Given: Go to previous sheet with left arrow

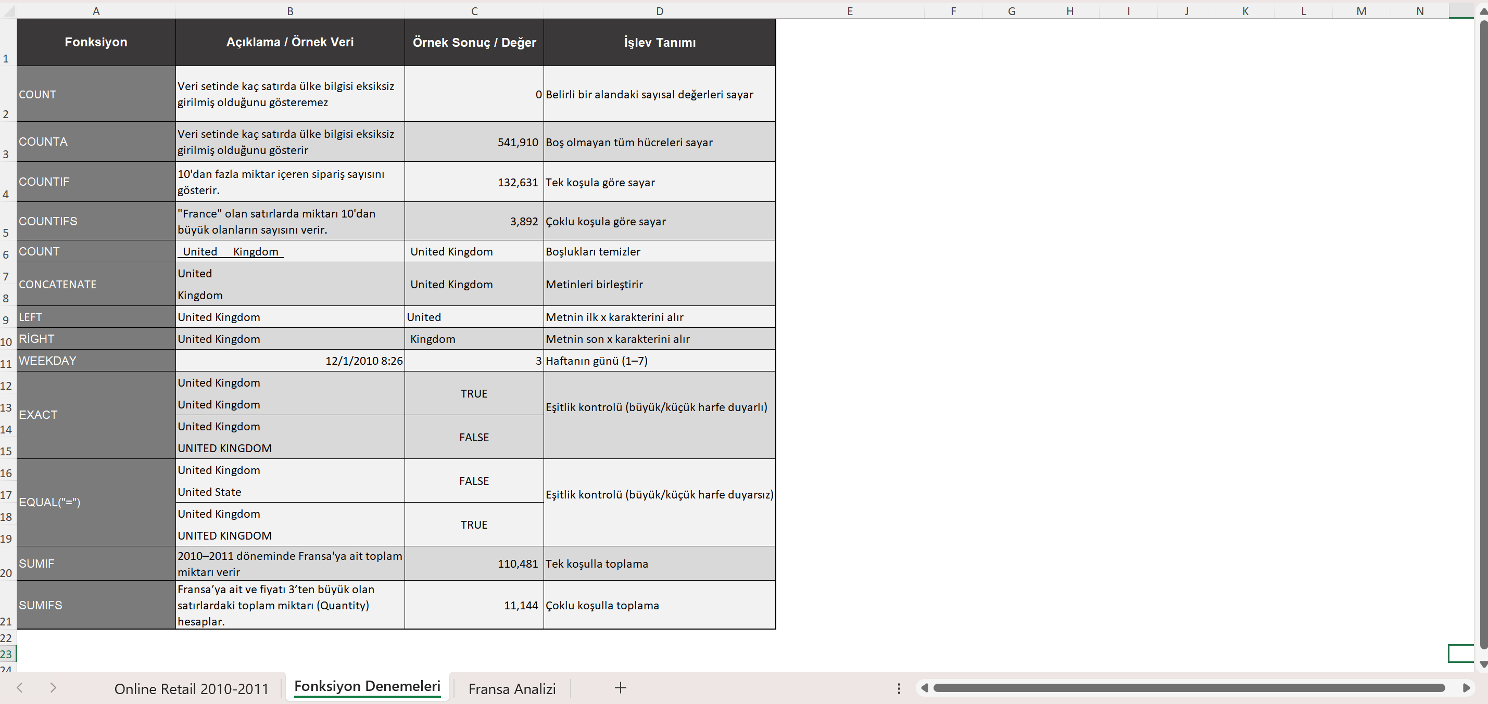Looking at the screenshot, I should (x=20, y=687).
